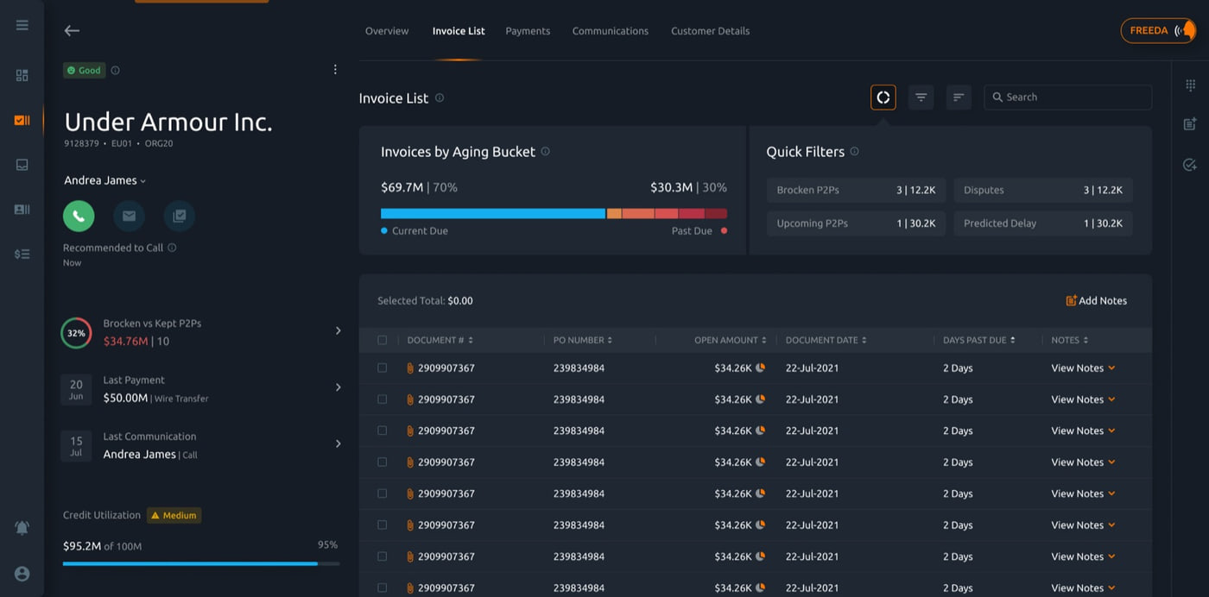Go back with the left arrow
1209x597 pixels.
72,30
